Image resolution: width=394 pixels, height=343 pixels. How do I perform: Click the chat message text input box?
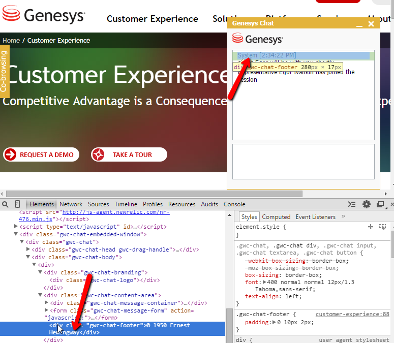pyautogui.click(x=303, y=162)
